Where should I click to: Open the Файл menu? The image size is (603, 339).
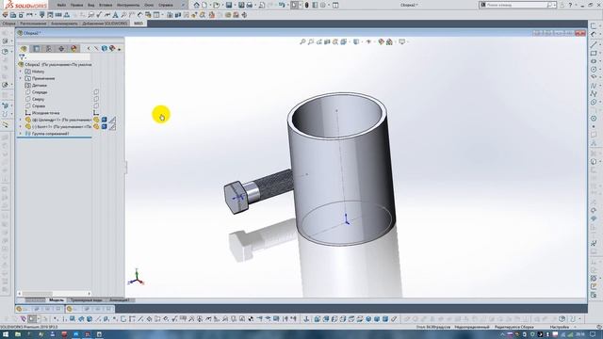61,5
